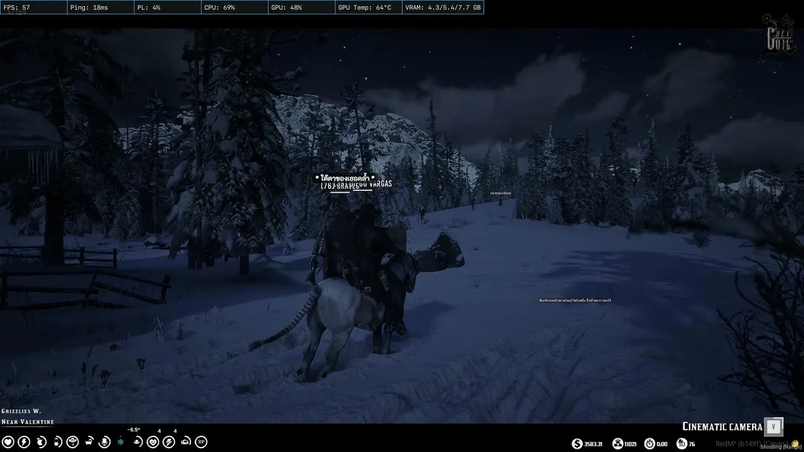This screenshot has width=804, height=452.
Task: Click the bathtub cleanliness icon
Action: coord(89,442)
